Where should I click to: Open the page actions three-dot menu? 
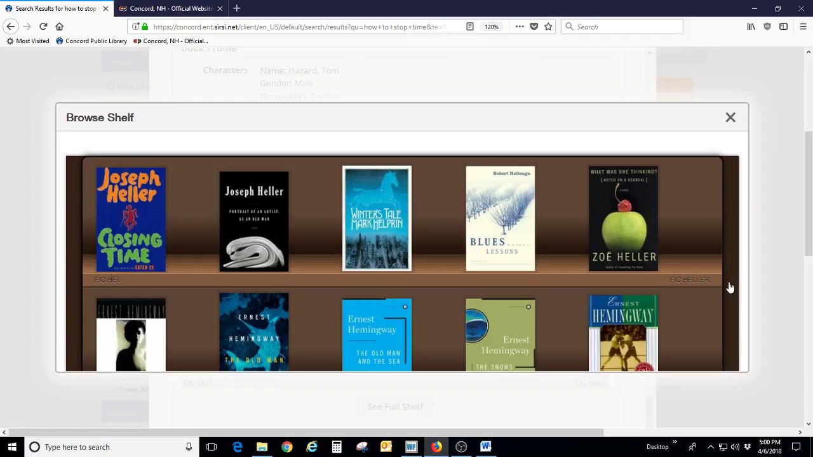520,27
